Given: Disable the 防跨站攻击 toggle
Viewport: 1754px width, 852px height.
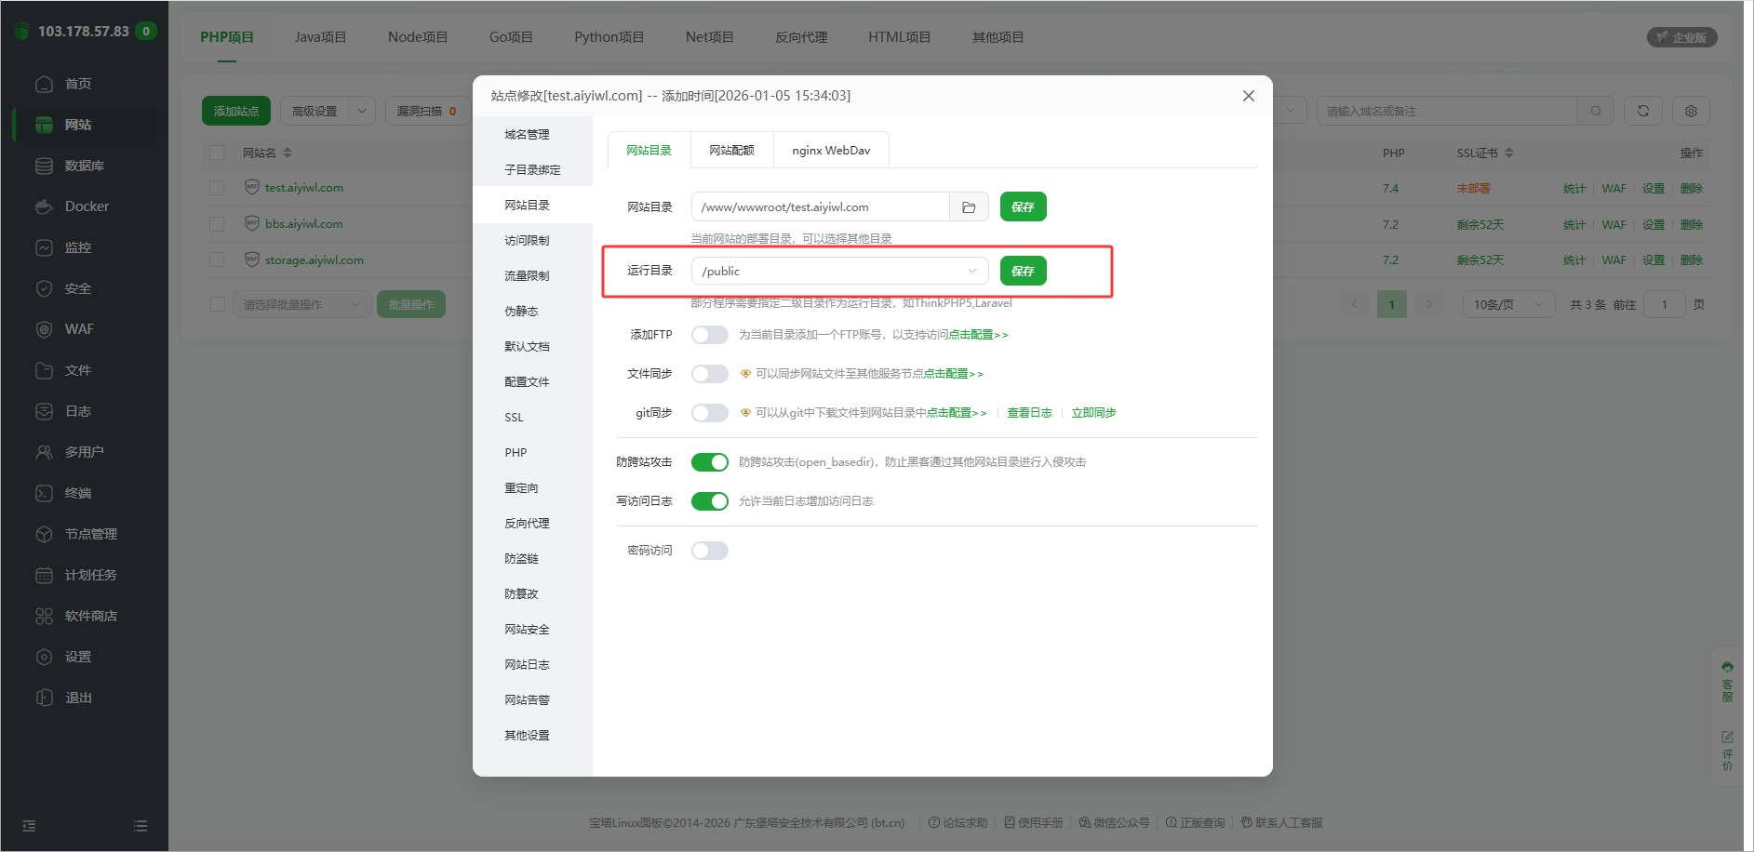Looking at the screenshot, I should pos(710,462).
